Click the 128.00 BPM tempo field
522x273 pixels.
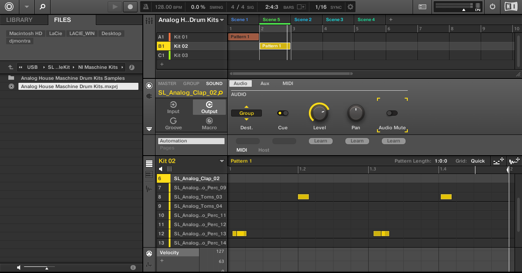click(x=168, y=7)
